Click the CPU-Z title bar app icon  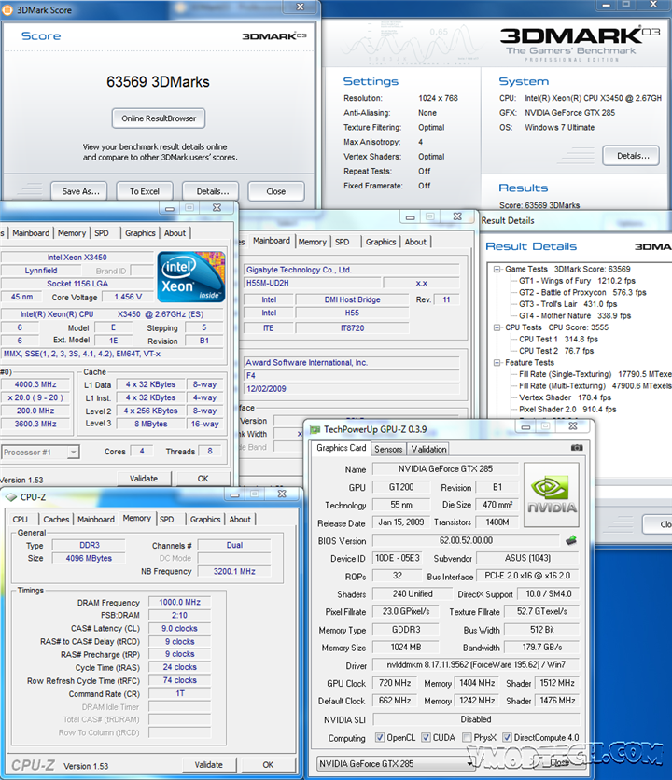pos(11,497)
